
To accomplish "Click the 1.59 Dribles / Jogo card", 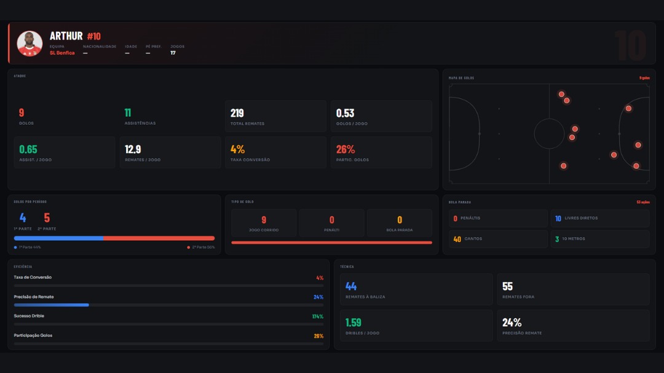I will coord(417,326).
